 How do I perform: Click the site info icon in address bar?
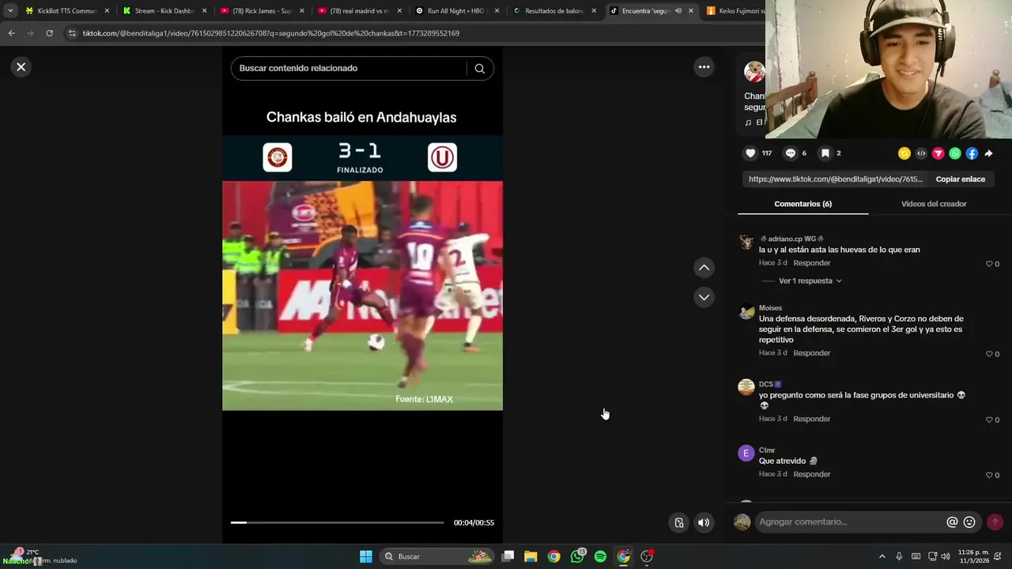point(72,33)
